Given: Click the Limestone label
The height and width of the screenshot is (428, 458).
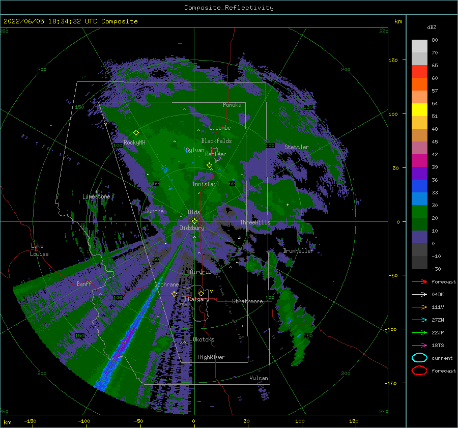Looking at the screenshot, I should (x=96, y=196).
